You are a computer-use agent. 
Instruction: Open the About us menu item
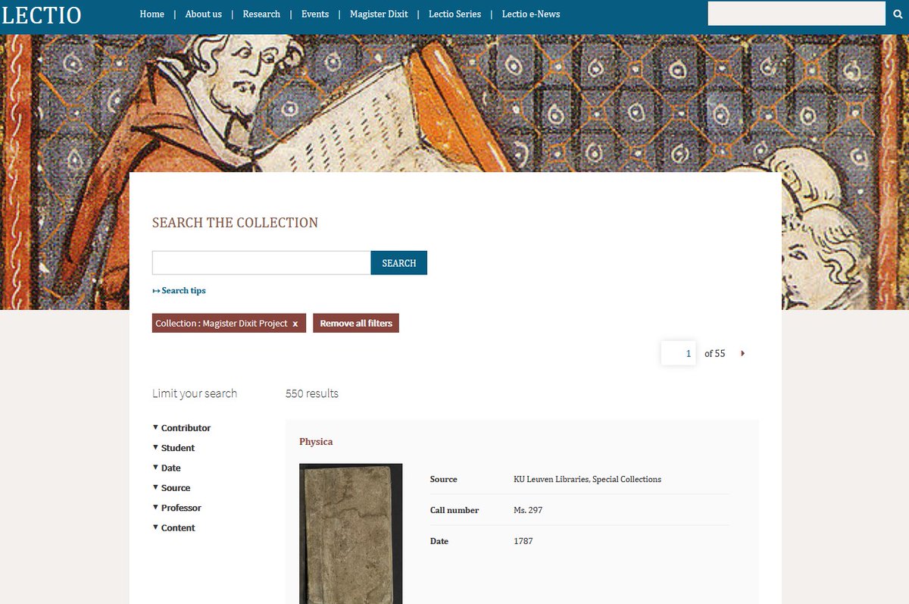(204, 14)
